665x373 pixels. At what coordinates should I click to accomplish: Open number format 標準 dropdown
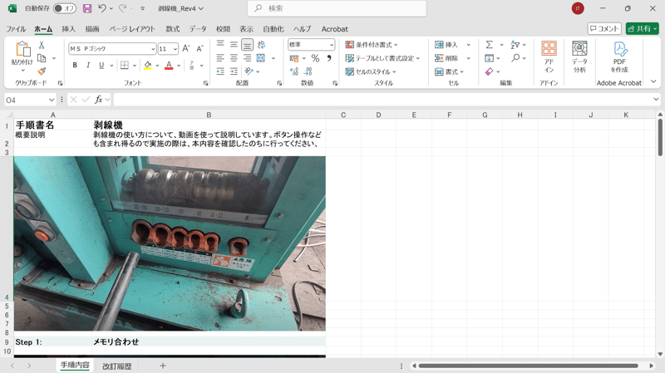331,45
